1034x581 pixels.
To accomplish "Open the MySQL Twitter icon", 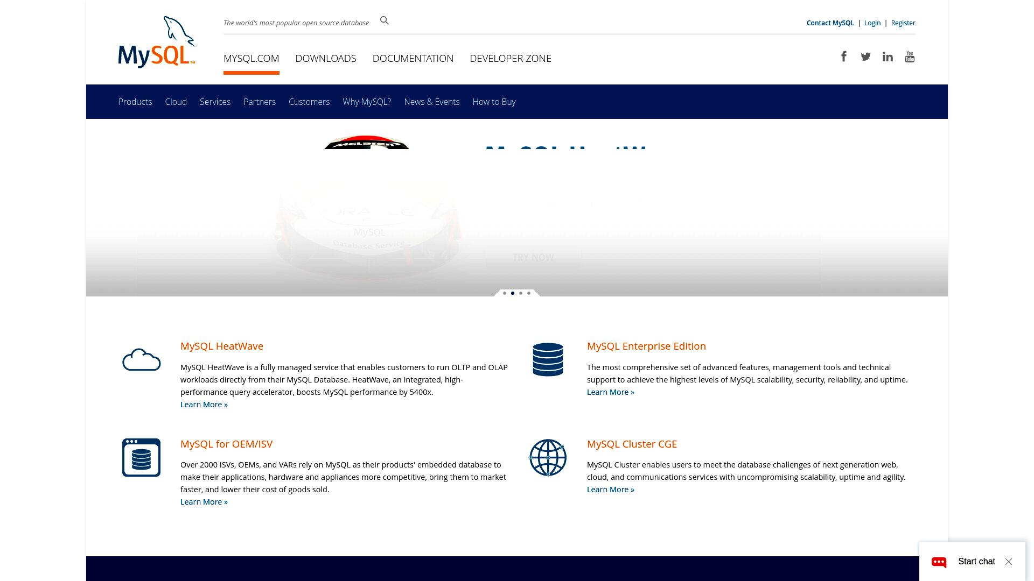I will click(x=865, y=56).
